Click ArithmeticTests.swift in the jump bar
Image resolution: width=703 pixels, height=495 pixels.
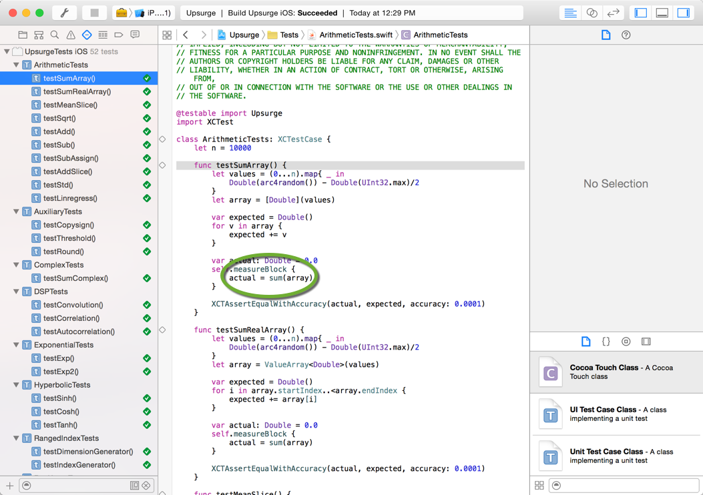click(354, 35)
